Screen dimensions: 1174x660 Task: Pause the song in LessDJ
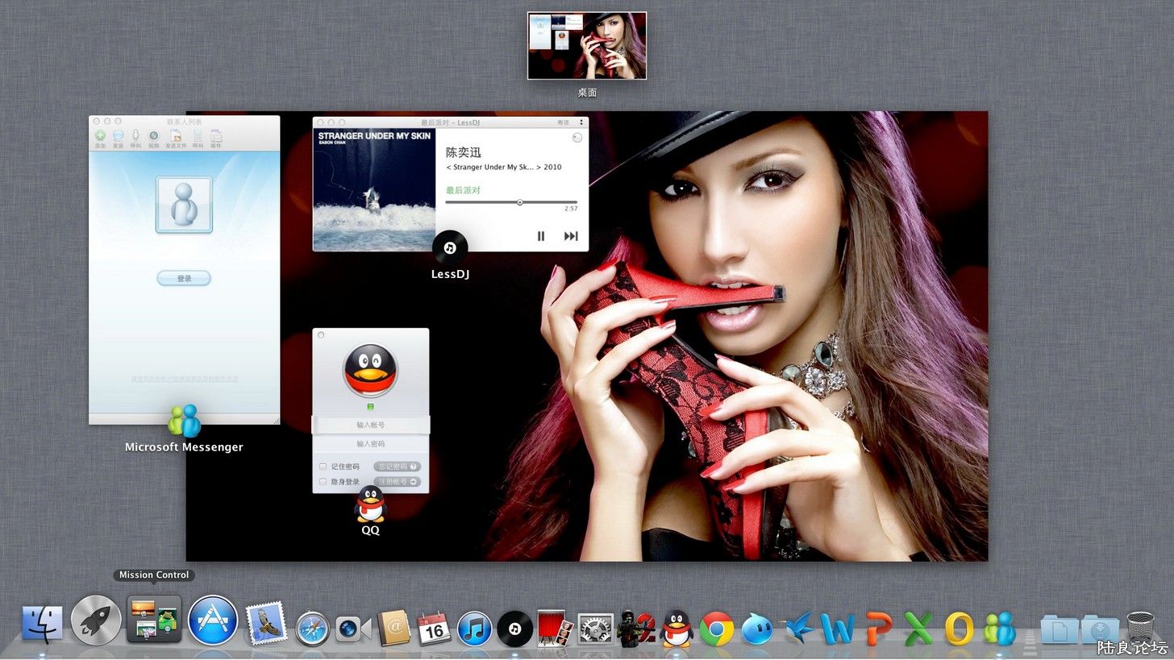tap(541, 236)
